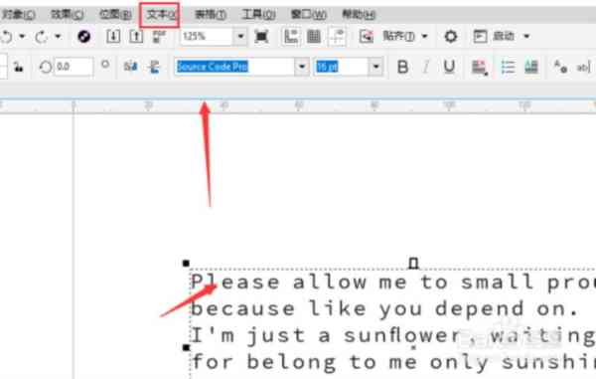
Task: Click the word 'sunflower' in the paragraph
Action: 401,335
